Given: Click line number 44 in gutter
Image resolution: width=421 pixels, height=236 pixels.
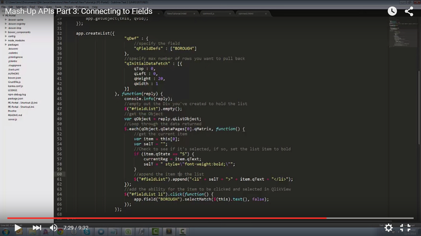Looking at the screenshot, I should [x=59, y=94].
